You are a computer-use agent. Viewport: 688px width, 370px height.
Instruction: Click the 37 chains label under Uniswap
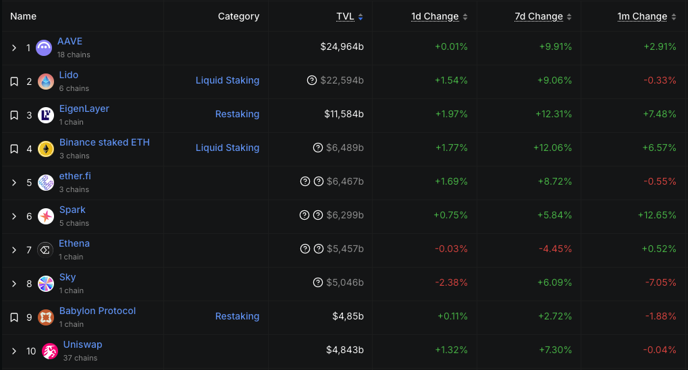tap(80, 358)
